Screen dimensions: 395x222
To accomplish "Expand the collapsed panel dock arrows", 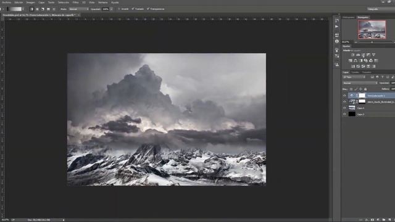I will point(339,14).
